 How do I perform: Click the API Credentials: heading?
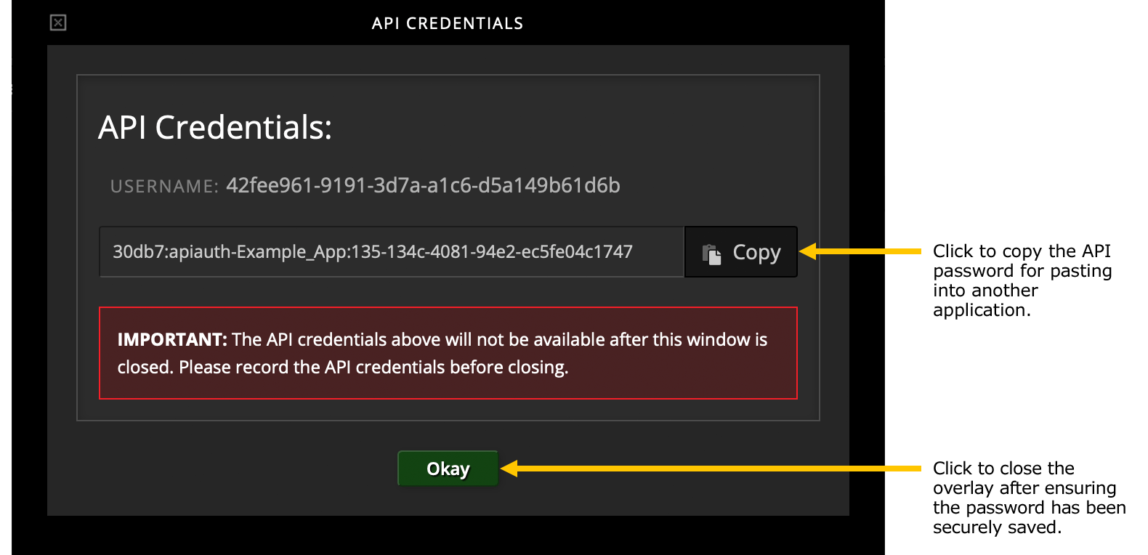(215, 128)
